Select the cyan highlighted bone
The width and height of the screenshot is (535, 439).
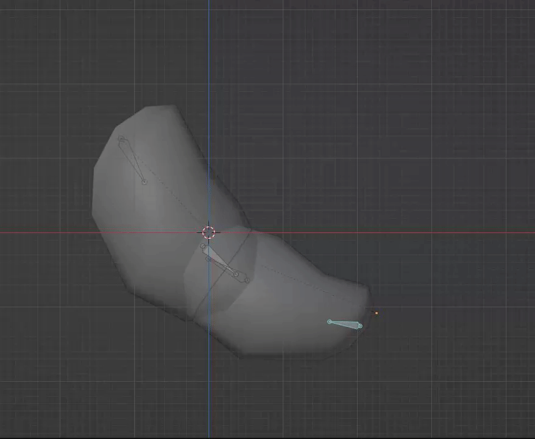(x=345, y=324)
